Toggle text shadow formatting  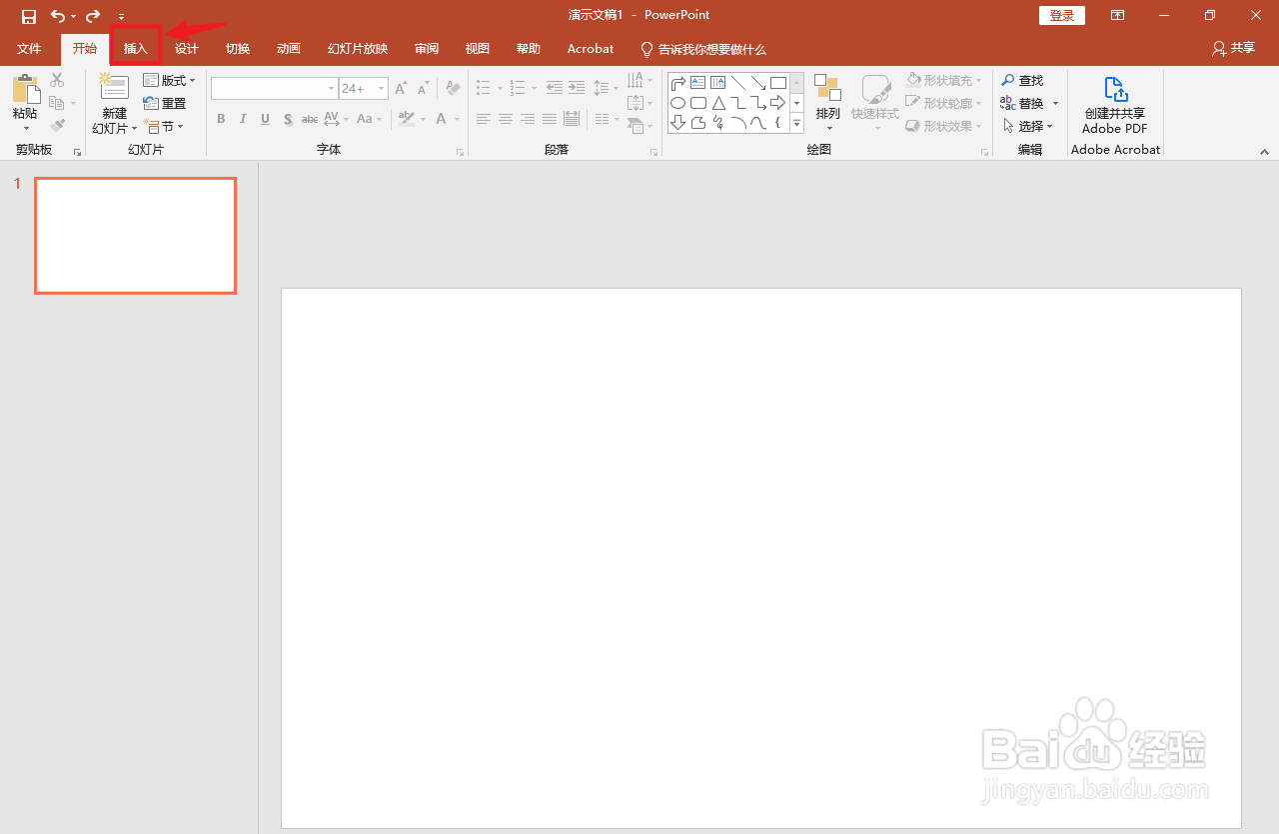(288, 119)
